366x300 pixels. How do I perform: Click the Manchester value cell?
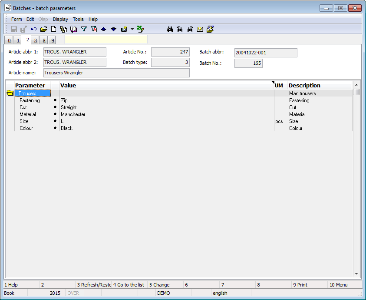click(167, 114)
